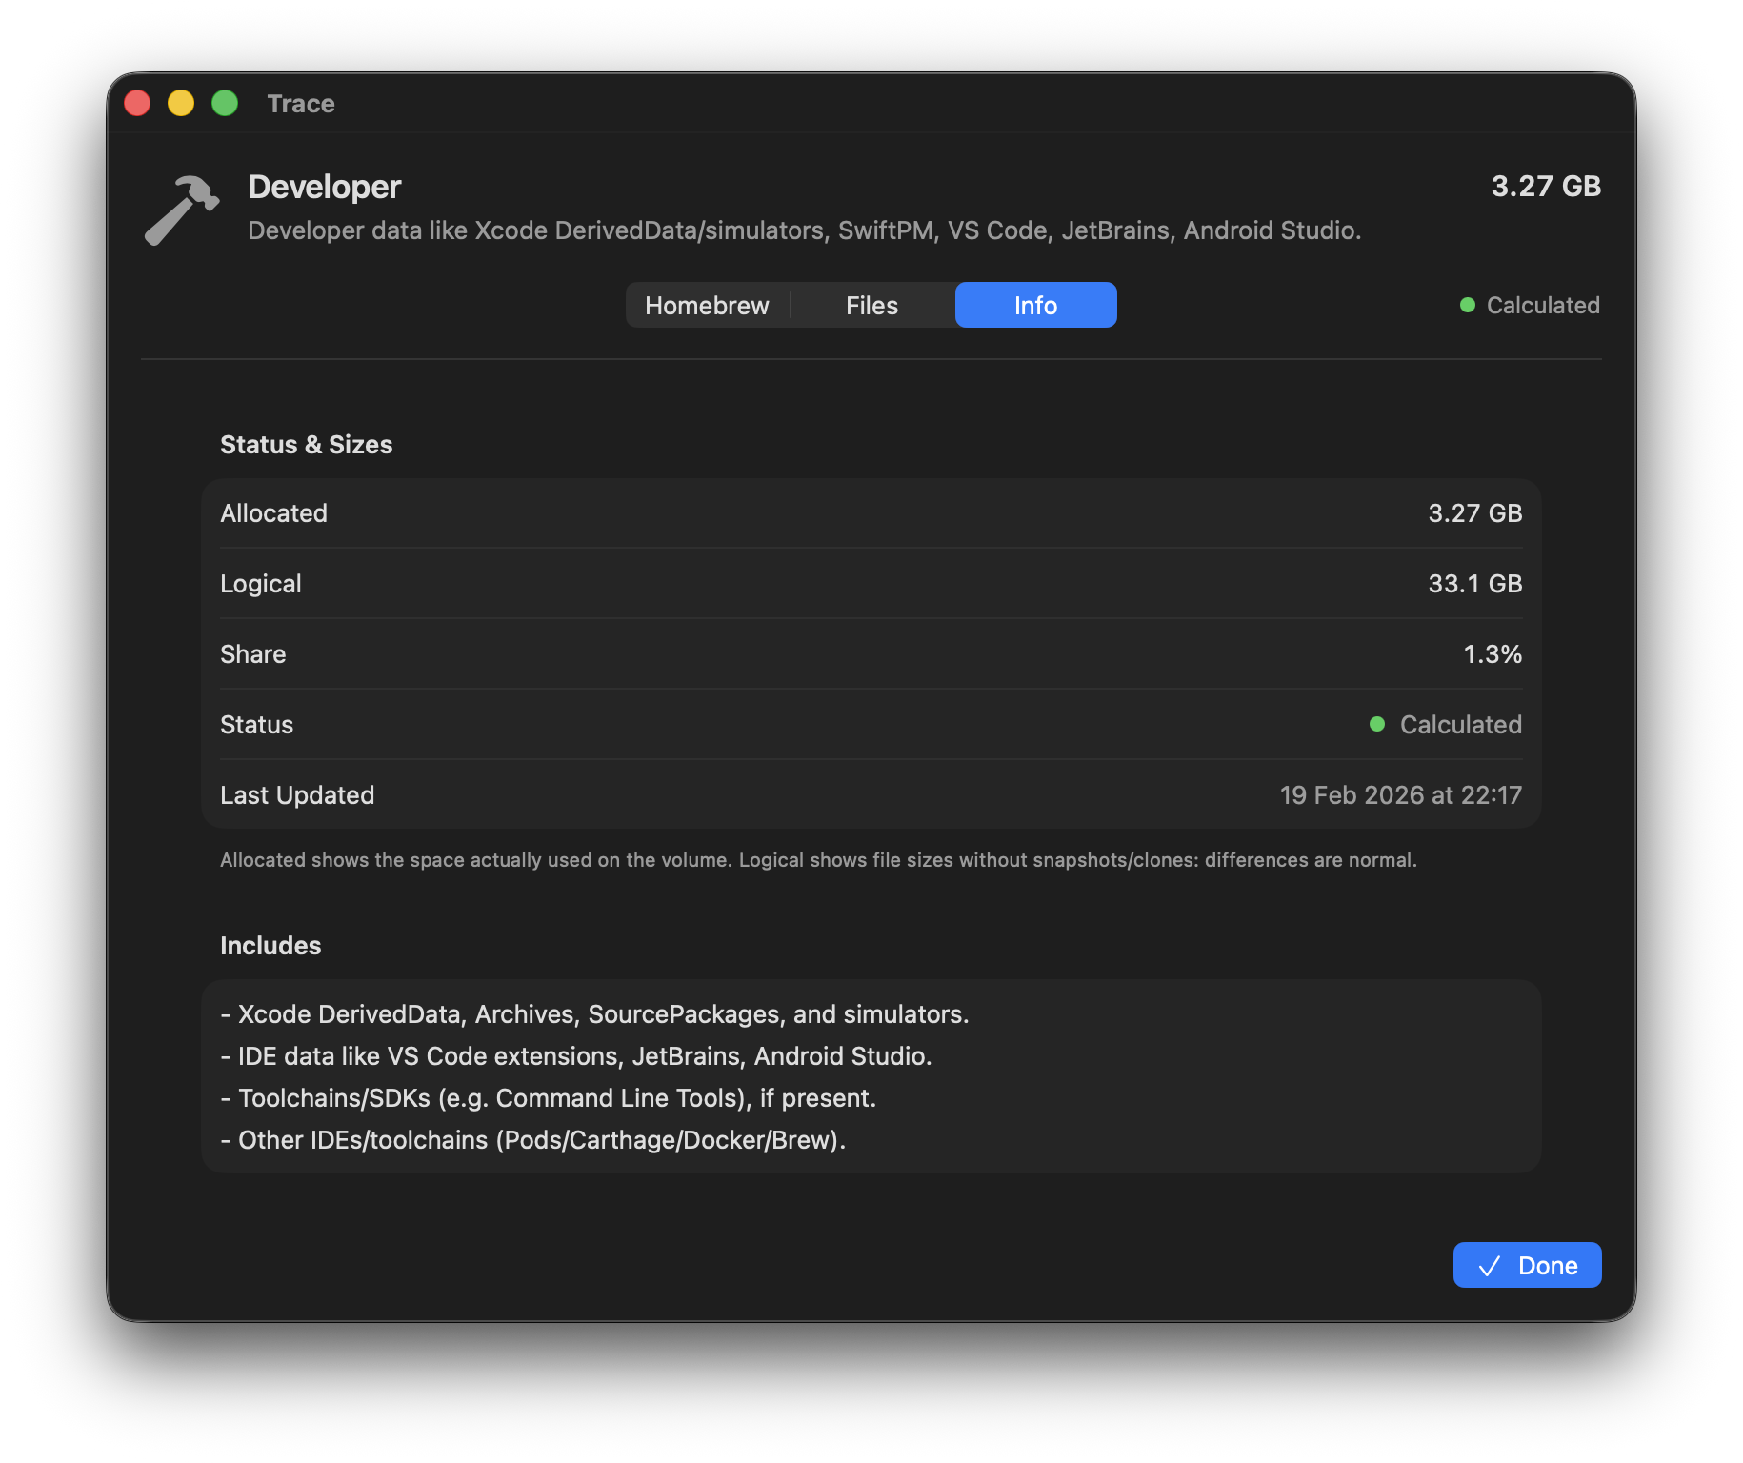Click the Trace window title text

[x=301, y=104]
